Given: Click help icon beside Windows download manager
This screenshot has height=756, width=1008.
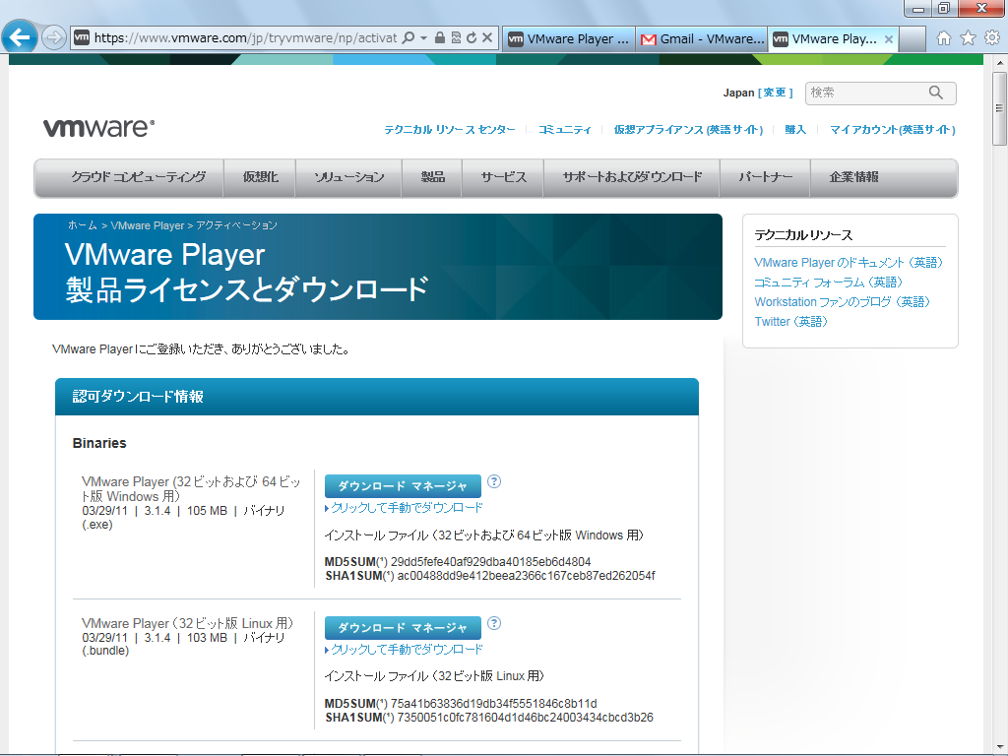Looking at the screenshot, I should point(494,481).
